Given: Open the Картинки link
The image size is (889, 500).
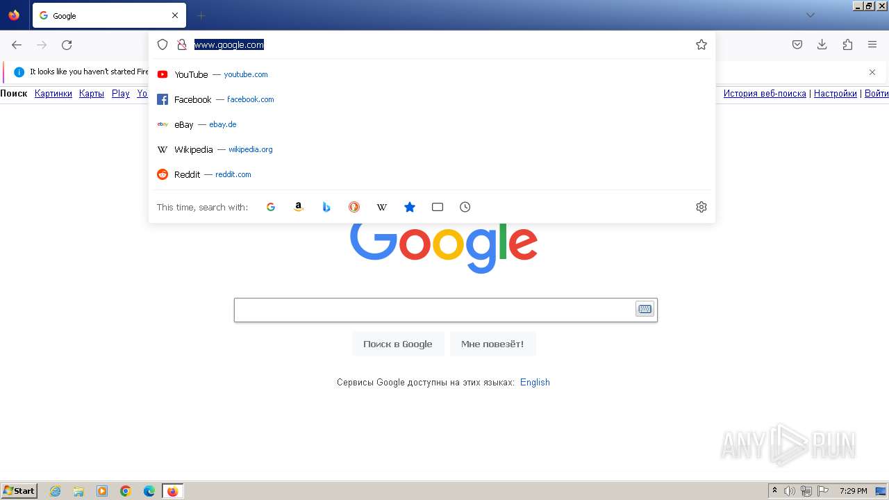Looking at the screenshot, I should tap(53, 93).
